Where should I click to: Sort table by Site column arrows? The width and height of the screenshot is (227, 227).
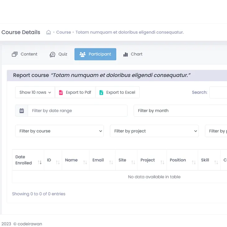click(133, 162)
